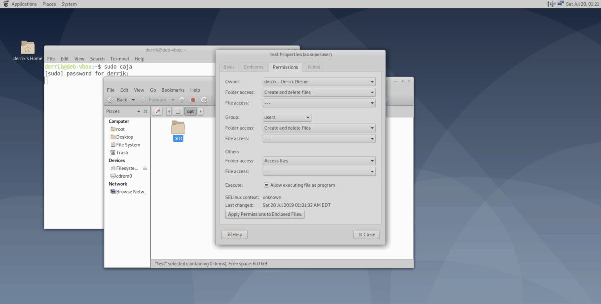Open Forward history dropdown arrow in Caja
This screenshot has width=601, height=304.
tap(173, 100)
